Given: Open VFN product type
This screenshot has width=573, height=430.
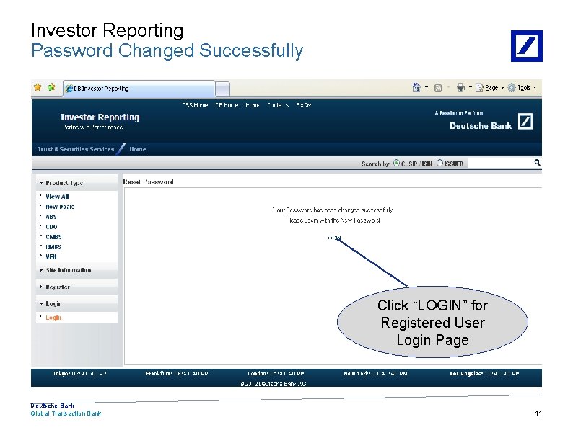Looking at the screenshot, I should tap(51, 256).
